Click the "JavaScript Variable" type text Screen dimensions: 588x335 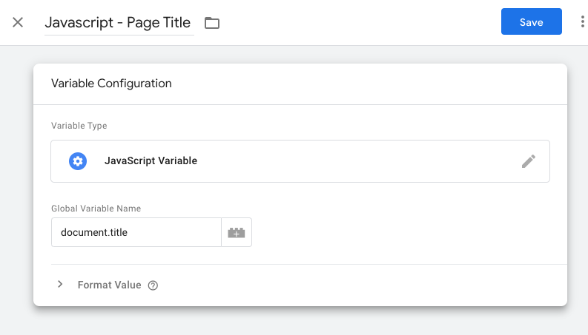tap(151, 160)
